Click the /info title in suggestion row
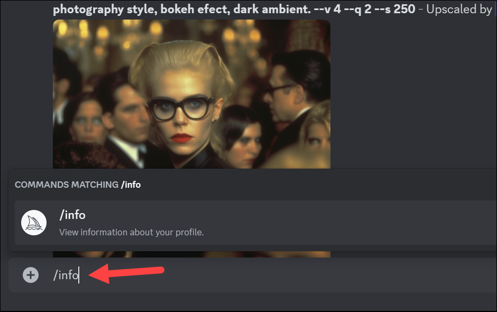 (x=72, y=215)
